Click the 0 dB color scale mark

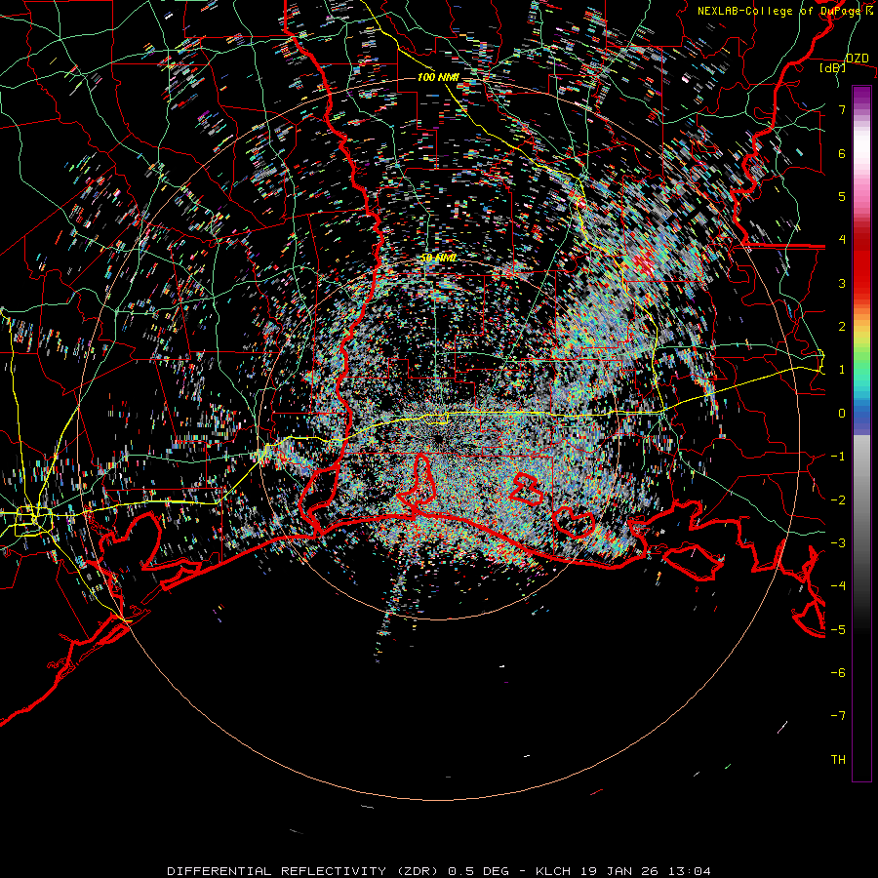(842, 414)
